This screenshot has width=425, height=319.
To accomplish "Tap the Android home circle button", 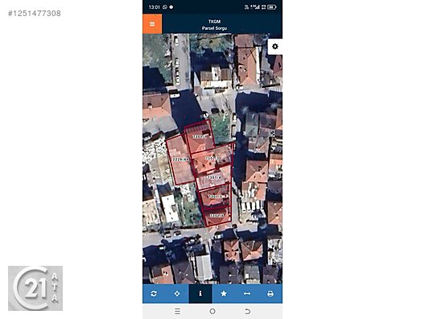I will coord(212,312).
